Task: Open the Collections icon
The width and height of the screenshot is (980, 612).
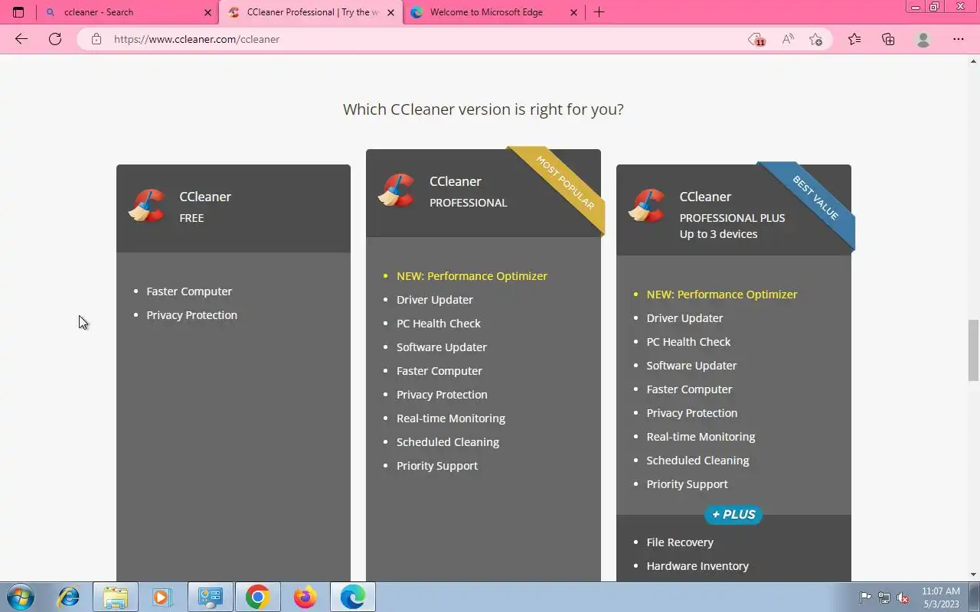Action: [888, 39]
